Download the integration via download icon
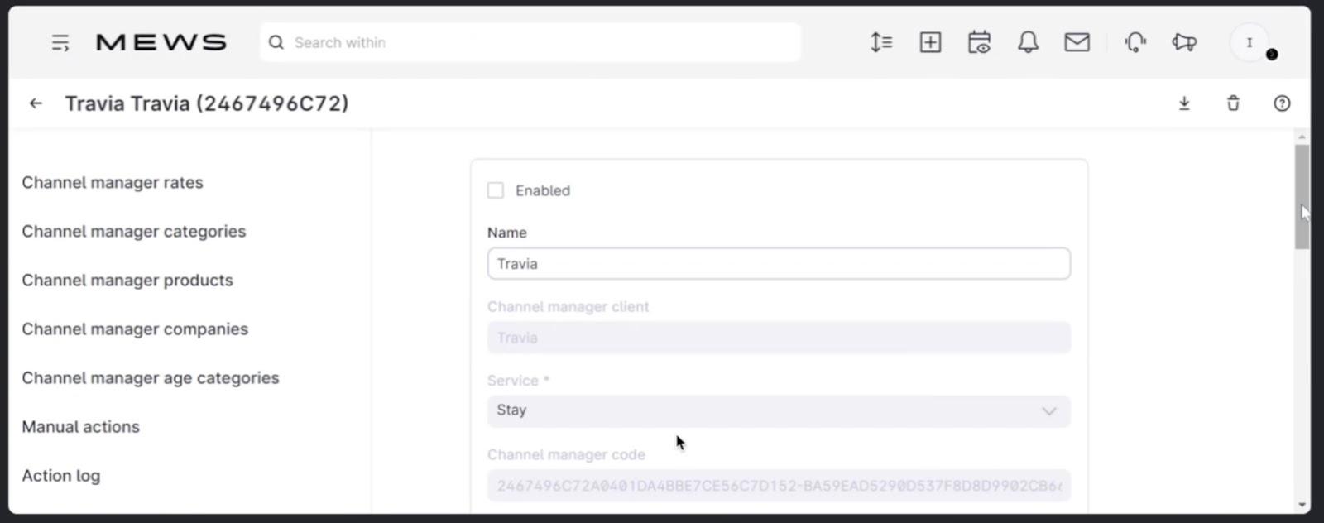1324x523 pixels. pos(1184,103)
